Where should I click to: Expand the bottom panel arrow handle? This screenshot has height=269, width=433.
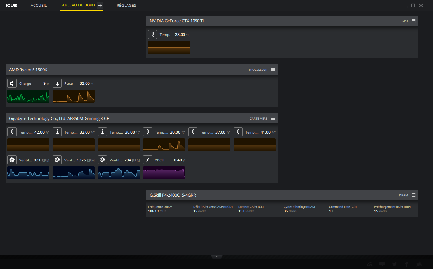(x=216, y=256)
